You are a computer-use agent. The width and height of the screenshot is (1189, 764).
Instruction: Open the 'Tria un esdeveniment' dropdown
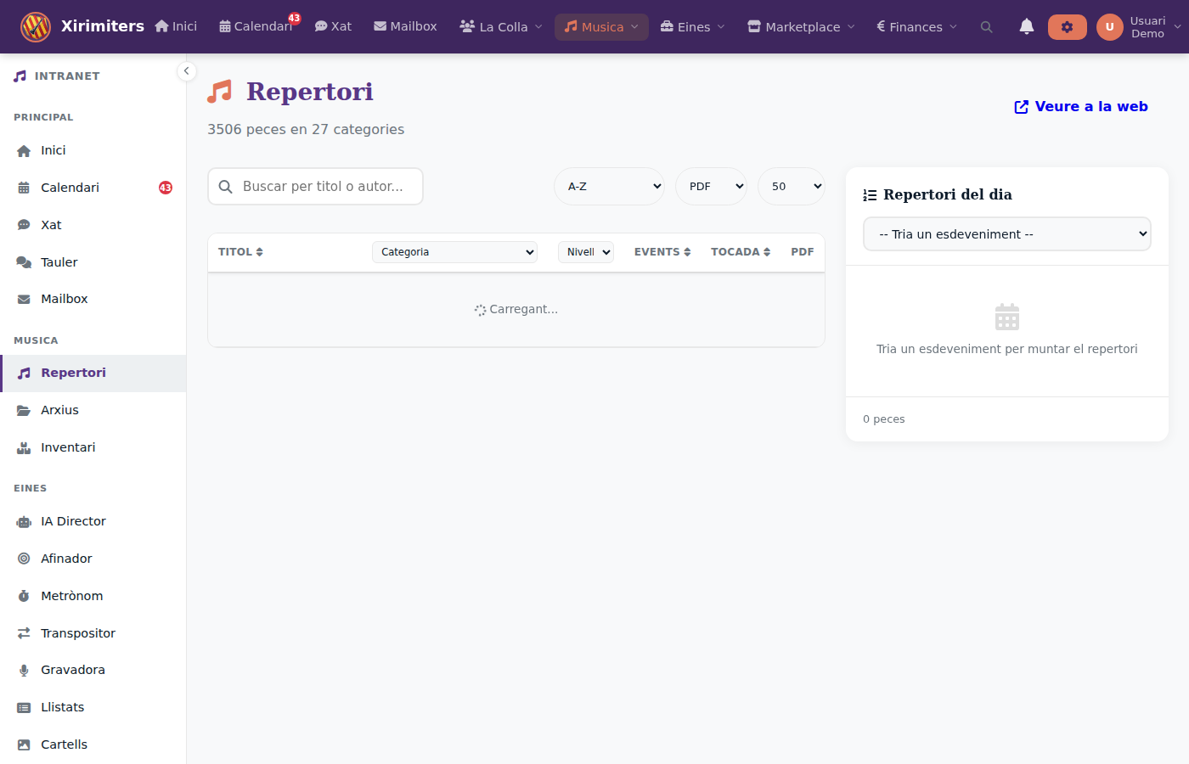[x=1006, y=234]
